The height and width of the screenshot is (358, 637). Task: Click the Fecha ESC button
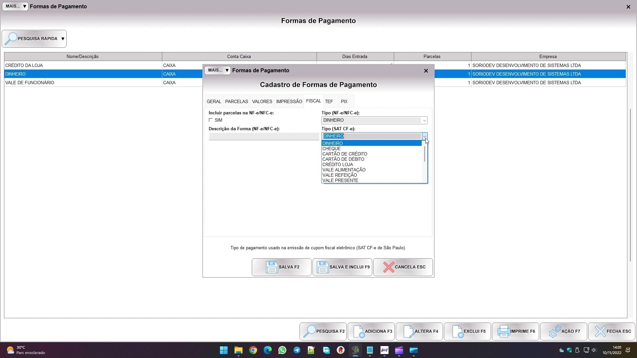click(611, 331)
